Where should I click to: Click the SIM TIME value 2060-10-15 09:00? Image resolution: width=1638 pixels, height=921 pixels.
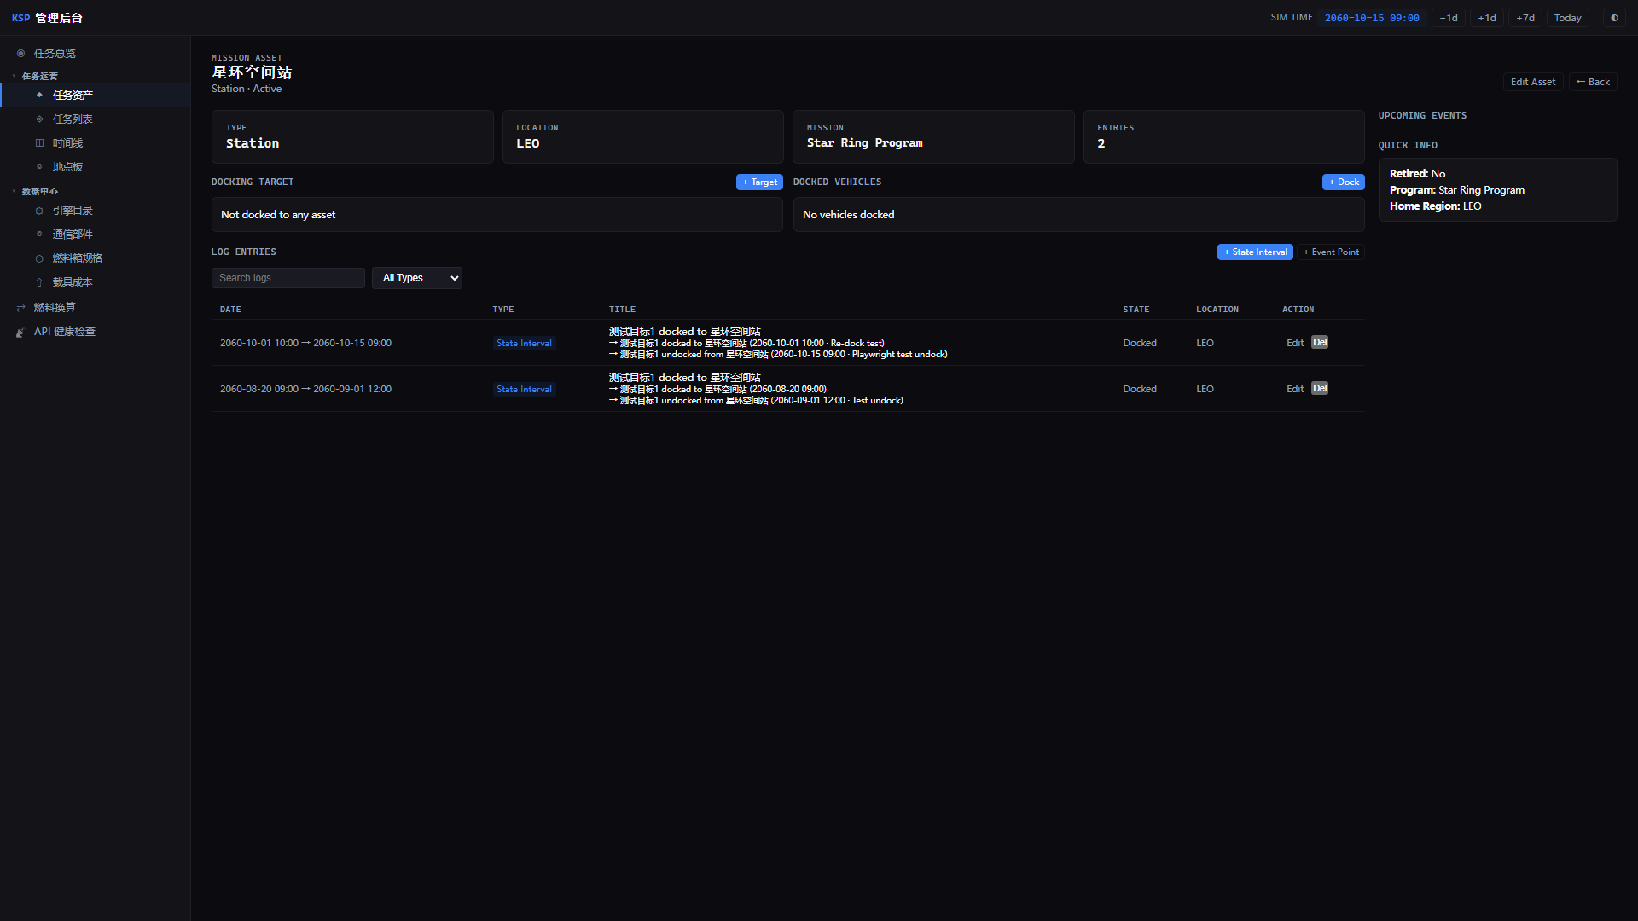tap(1372, 18)
